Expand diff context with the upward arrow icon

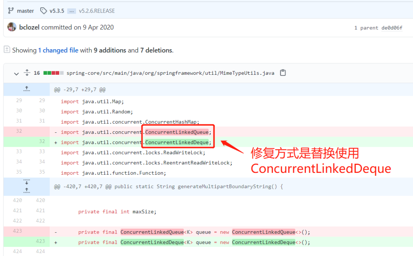tap(26, 89)
